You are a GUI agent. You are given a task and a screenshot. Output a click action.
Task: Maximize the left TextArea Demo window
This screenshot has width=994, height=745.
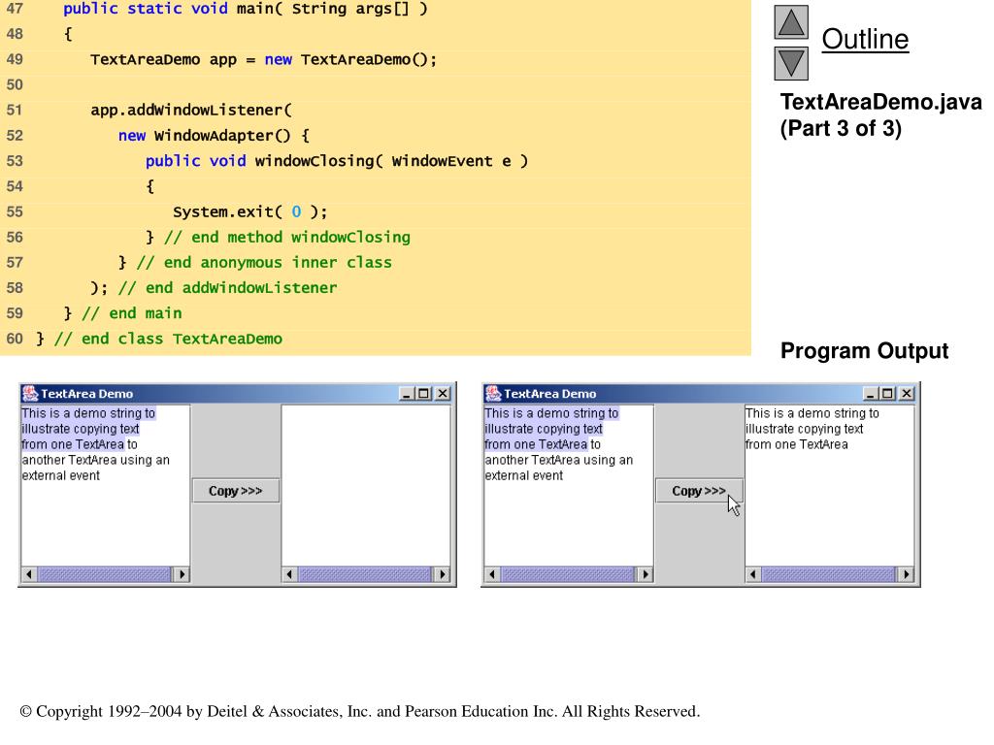tap(423, 394)
